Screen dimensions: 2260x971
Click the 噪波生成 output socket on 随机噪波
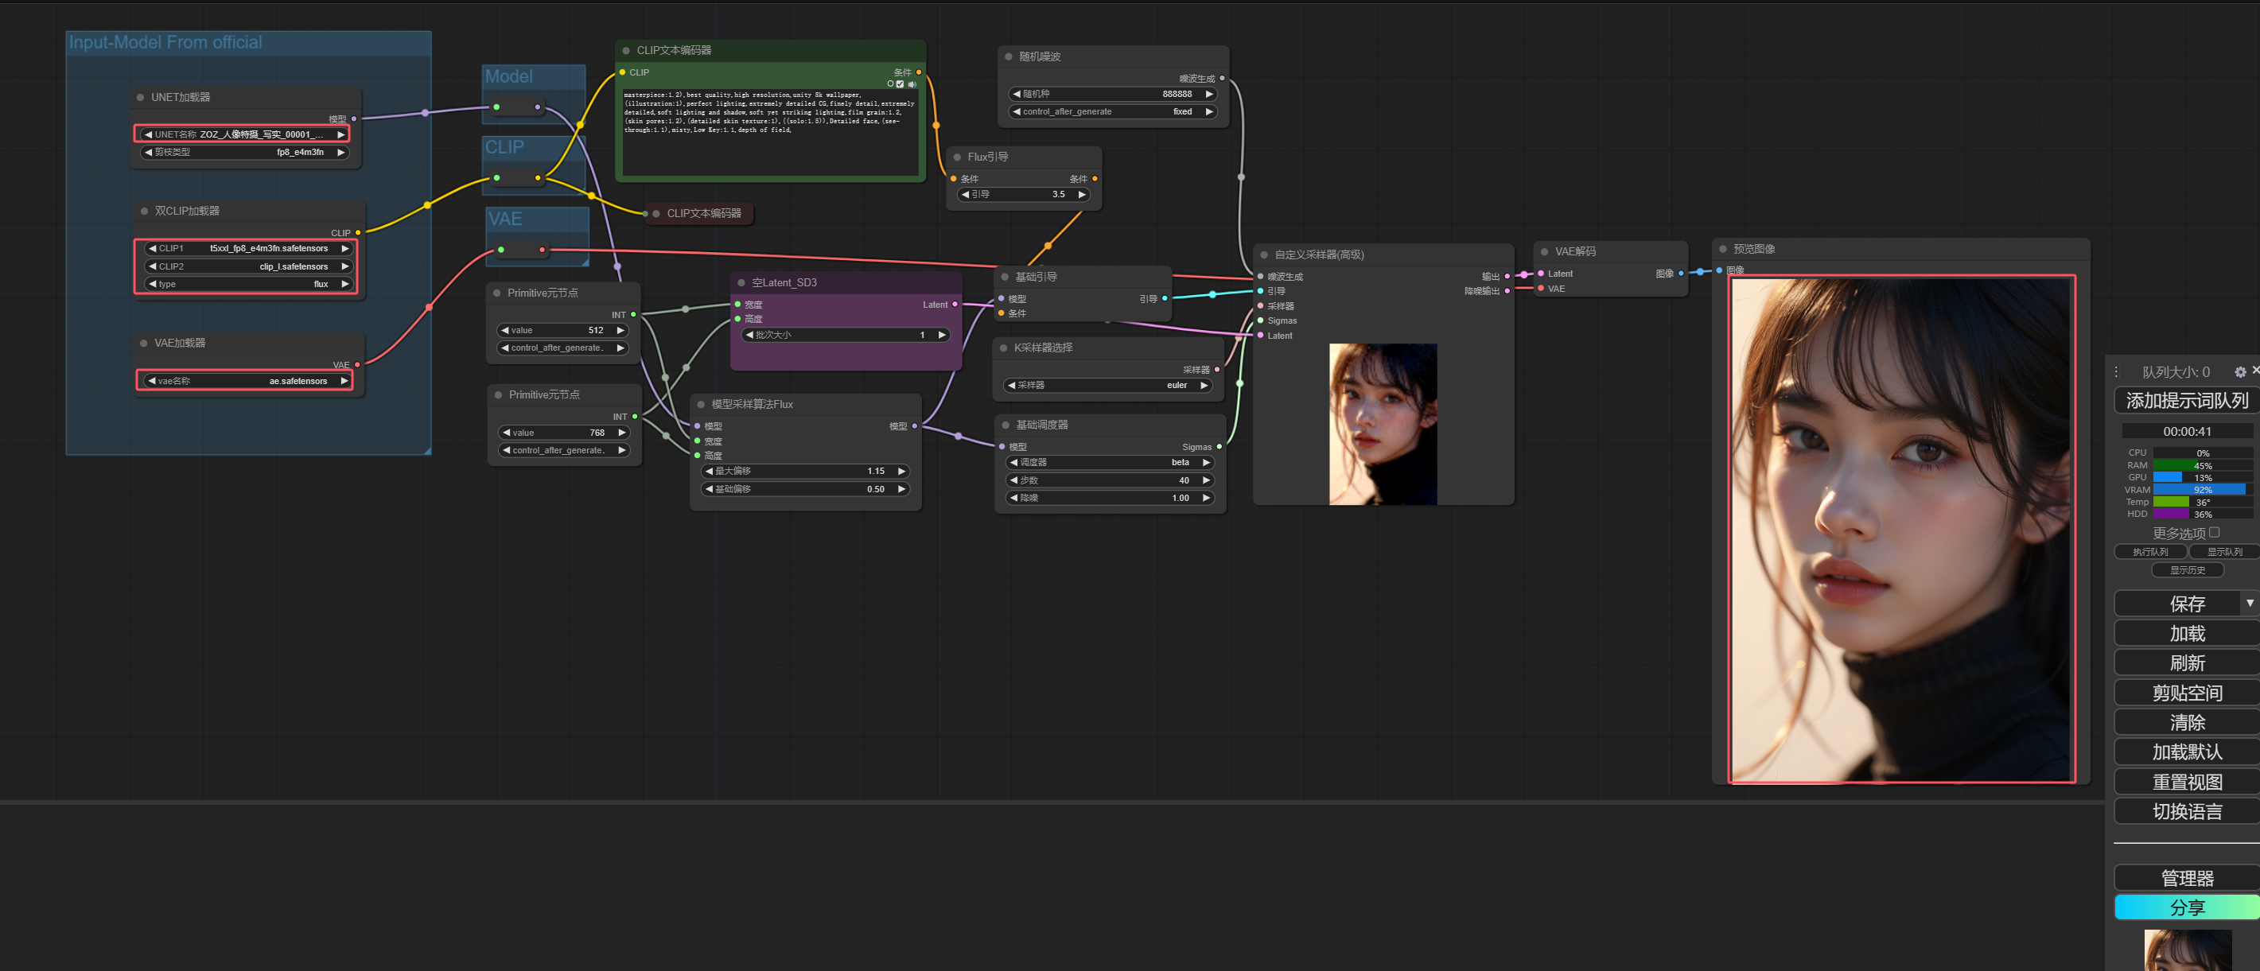coord(1222,78)
